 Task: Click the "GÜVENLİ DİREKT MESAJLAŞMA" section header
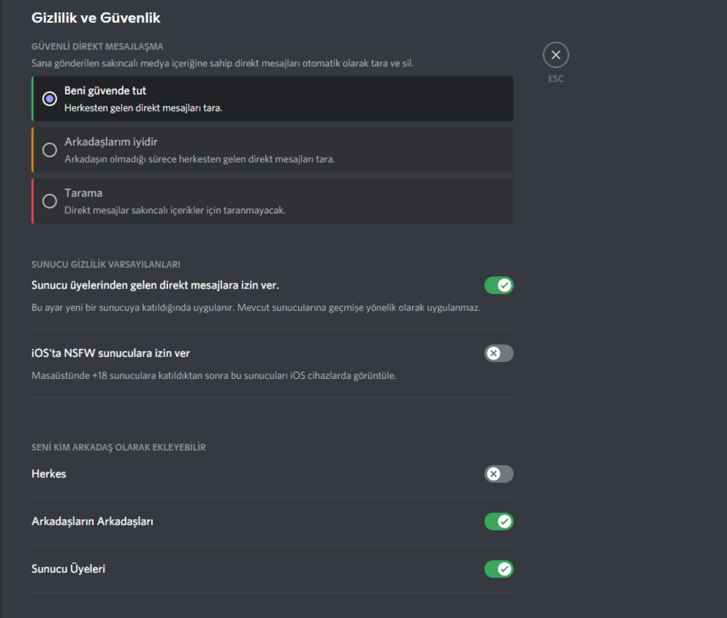pyautogui.click(x=97, y=47)
